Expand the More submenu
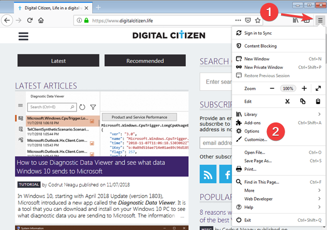 279,190
